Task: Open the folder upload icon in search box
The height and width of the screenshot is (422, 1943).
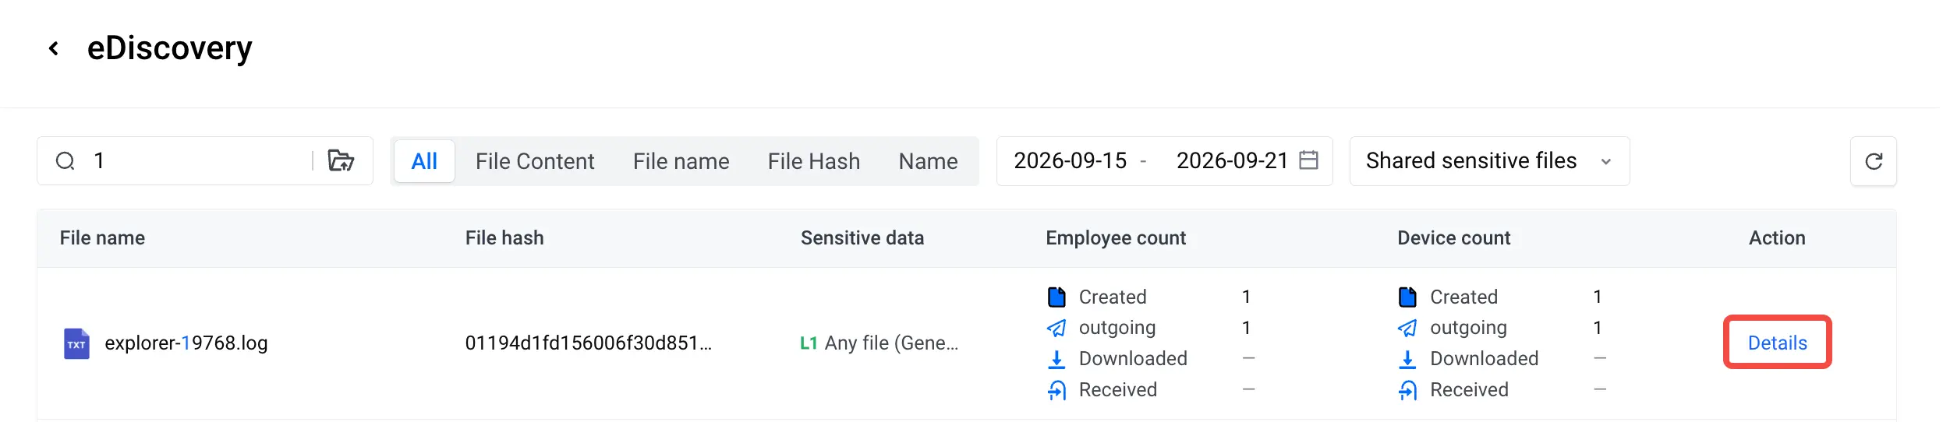Action: coord(341,160)
